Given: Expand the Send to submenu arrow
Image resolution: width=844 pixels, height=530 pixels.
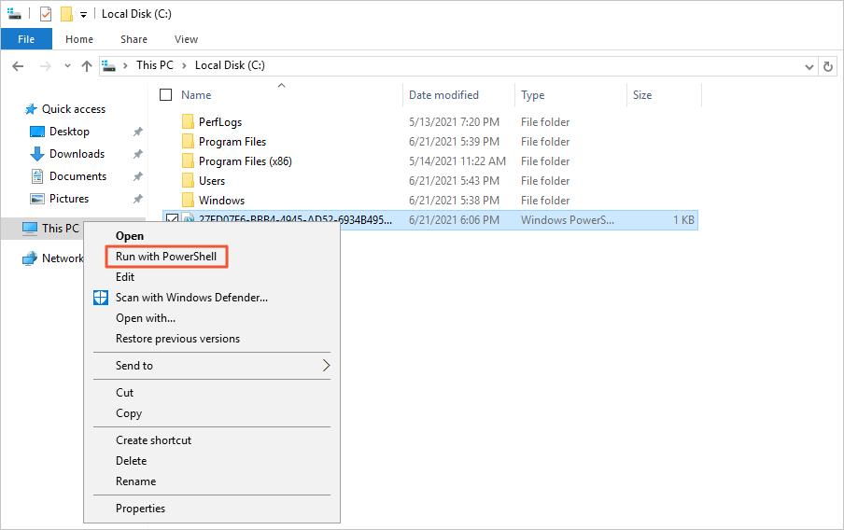Looking at the screenshot, I should [x=326, y=366].
